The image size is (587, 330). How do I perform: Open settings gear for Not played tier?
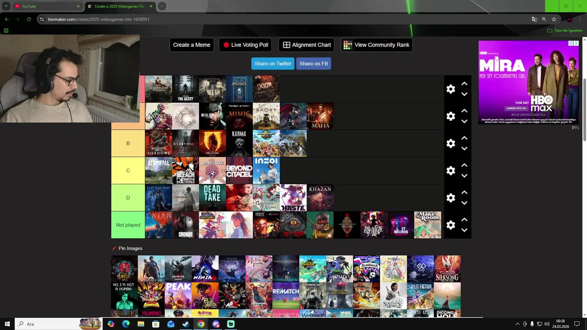pos(451,225)
